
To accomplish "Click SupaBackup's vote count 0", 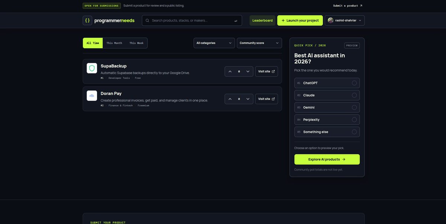I will [239, 71].
